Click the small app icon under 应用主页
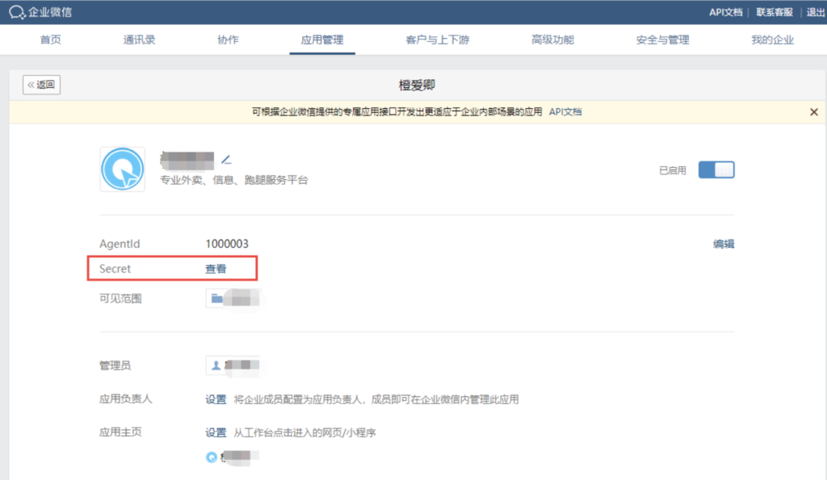 pyautogui.click(x=211, y=457)
